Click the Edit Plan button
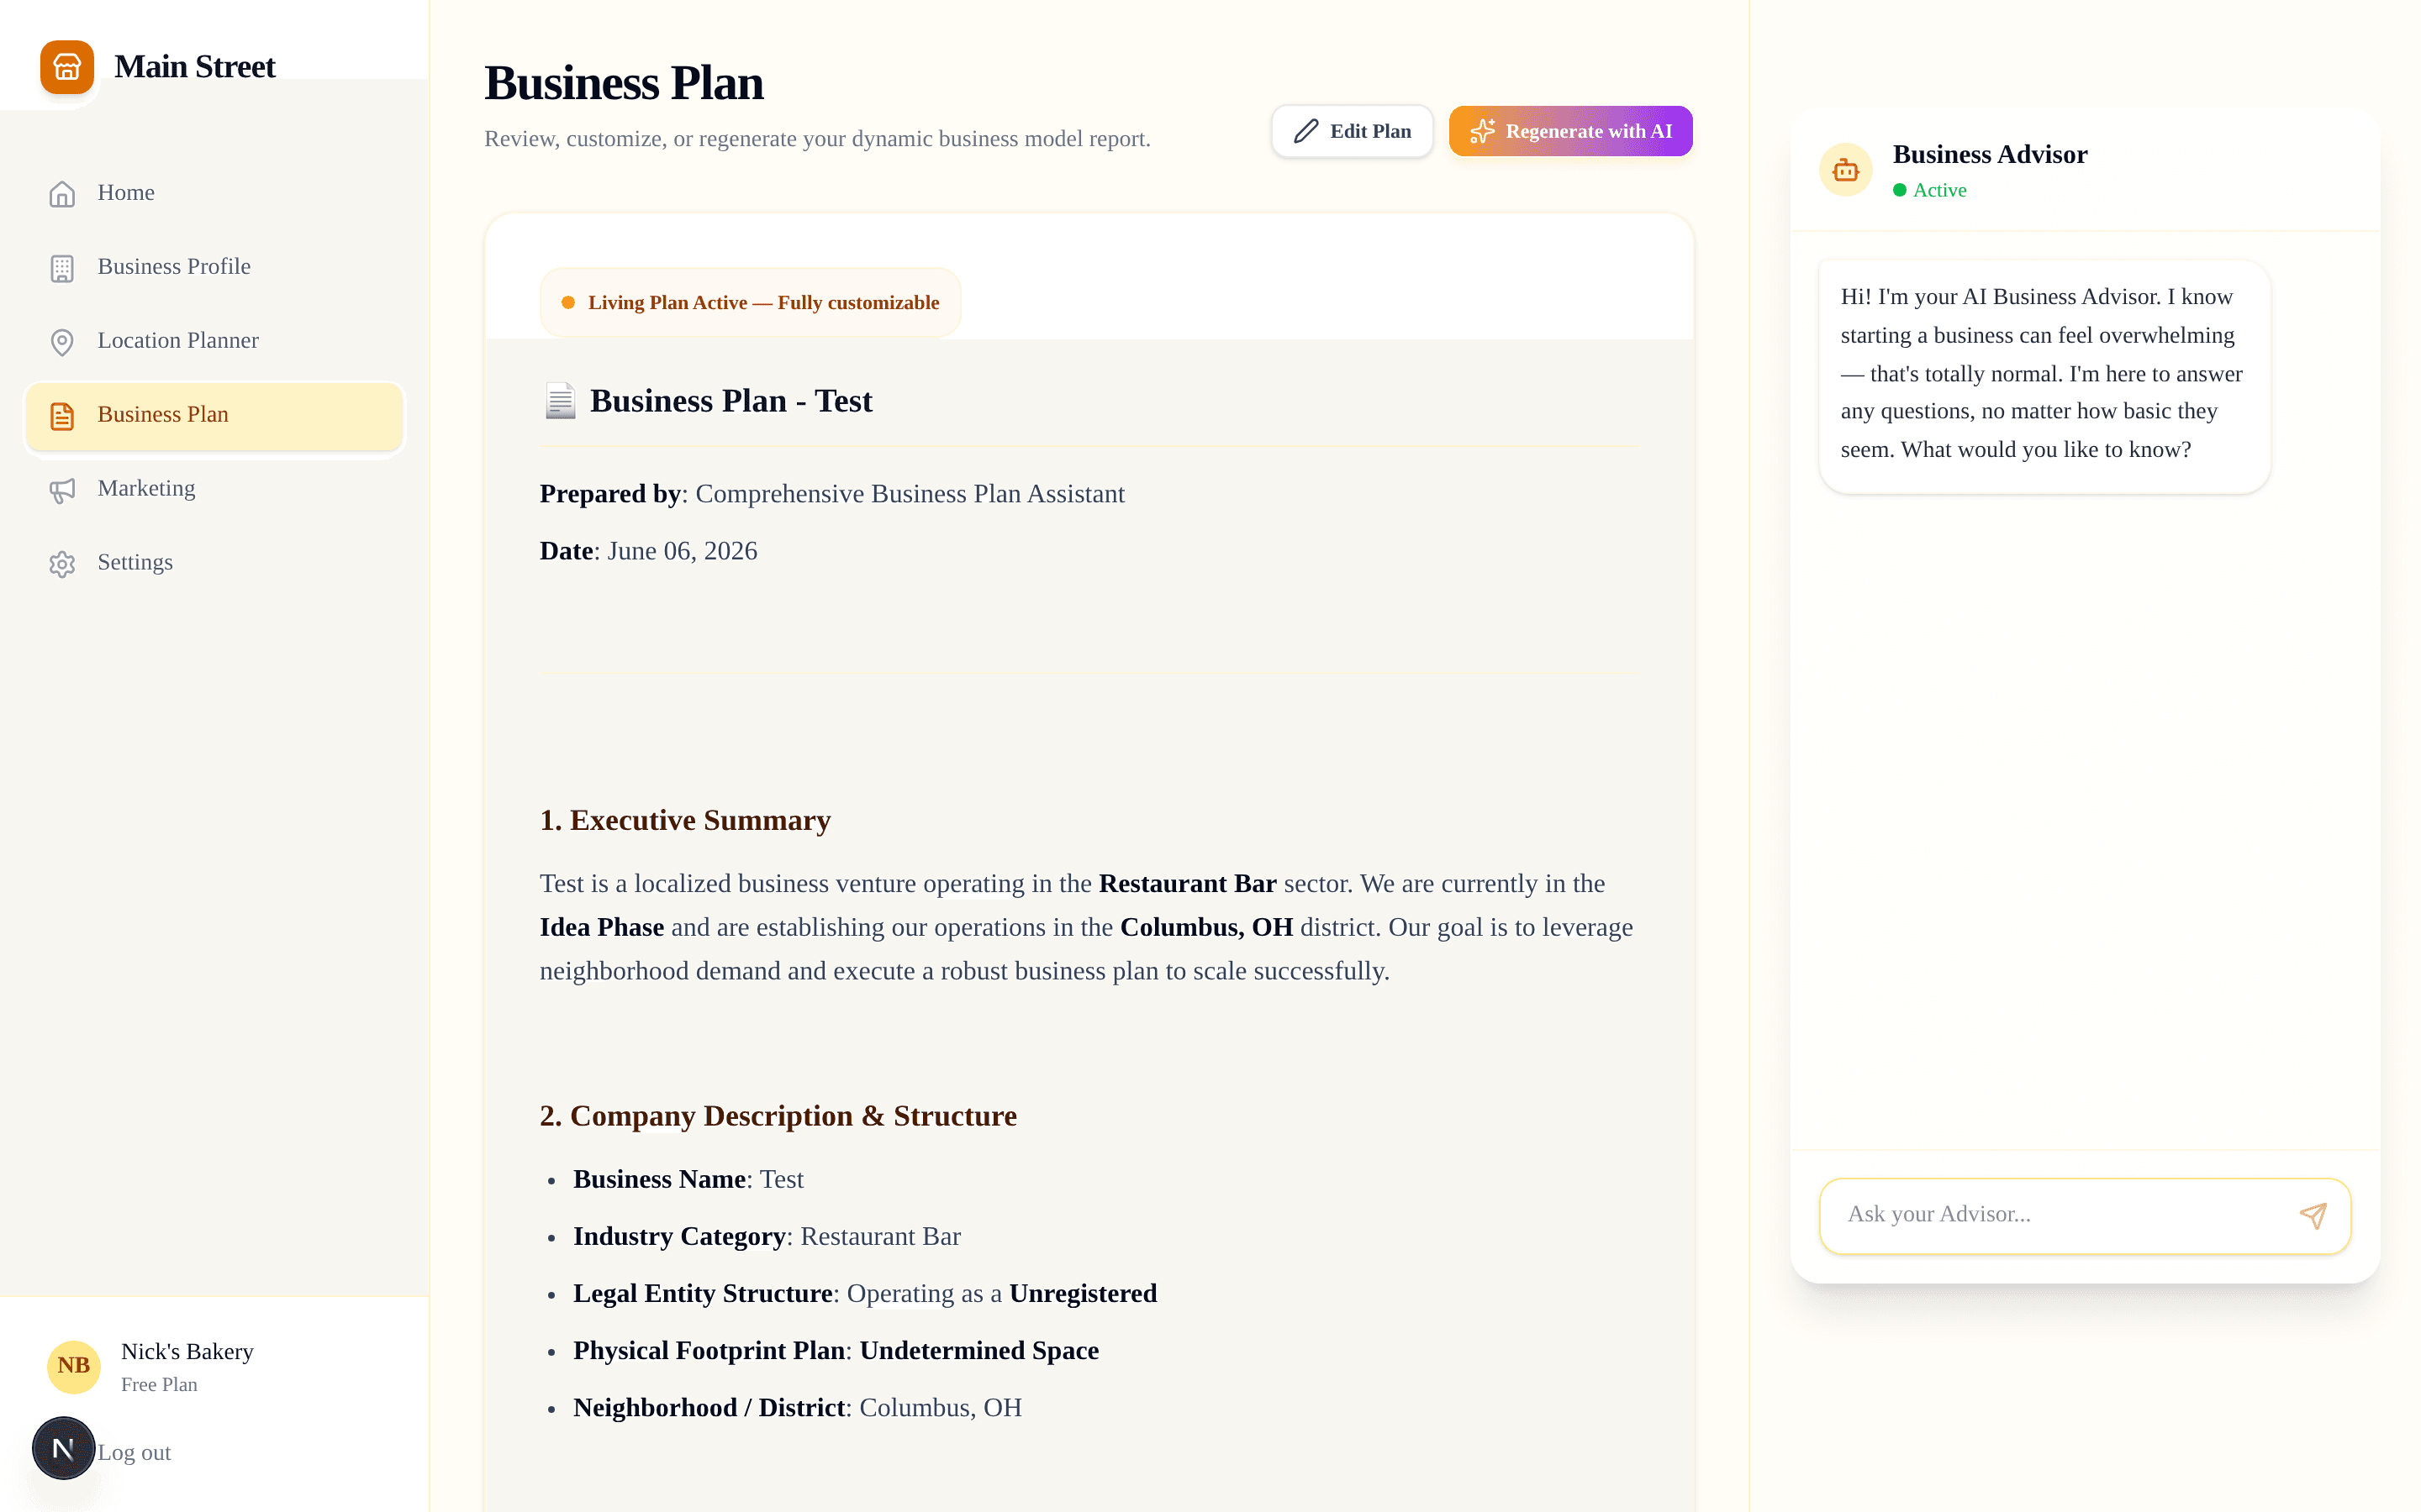Screen dimensions: 2421x1512 pos(1352,131)
